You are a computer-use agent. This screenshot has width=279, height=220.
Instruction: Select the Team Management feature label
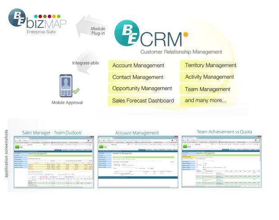(207, 89)
